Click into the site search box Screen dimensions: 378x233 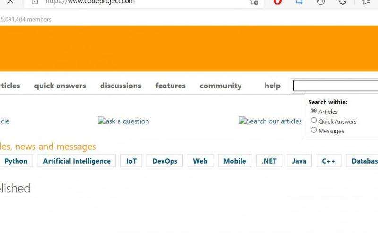point(335,86)
